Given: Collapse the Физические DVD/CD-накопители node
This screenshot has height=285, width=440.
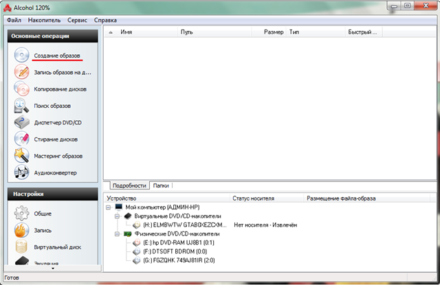Looking at the screenshot, I should (118, 234).
